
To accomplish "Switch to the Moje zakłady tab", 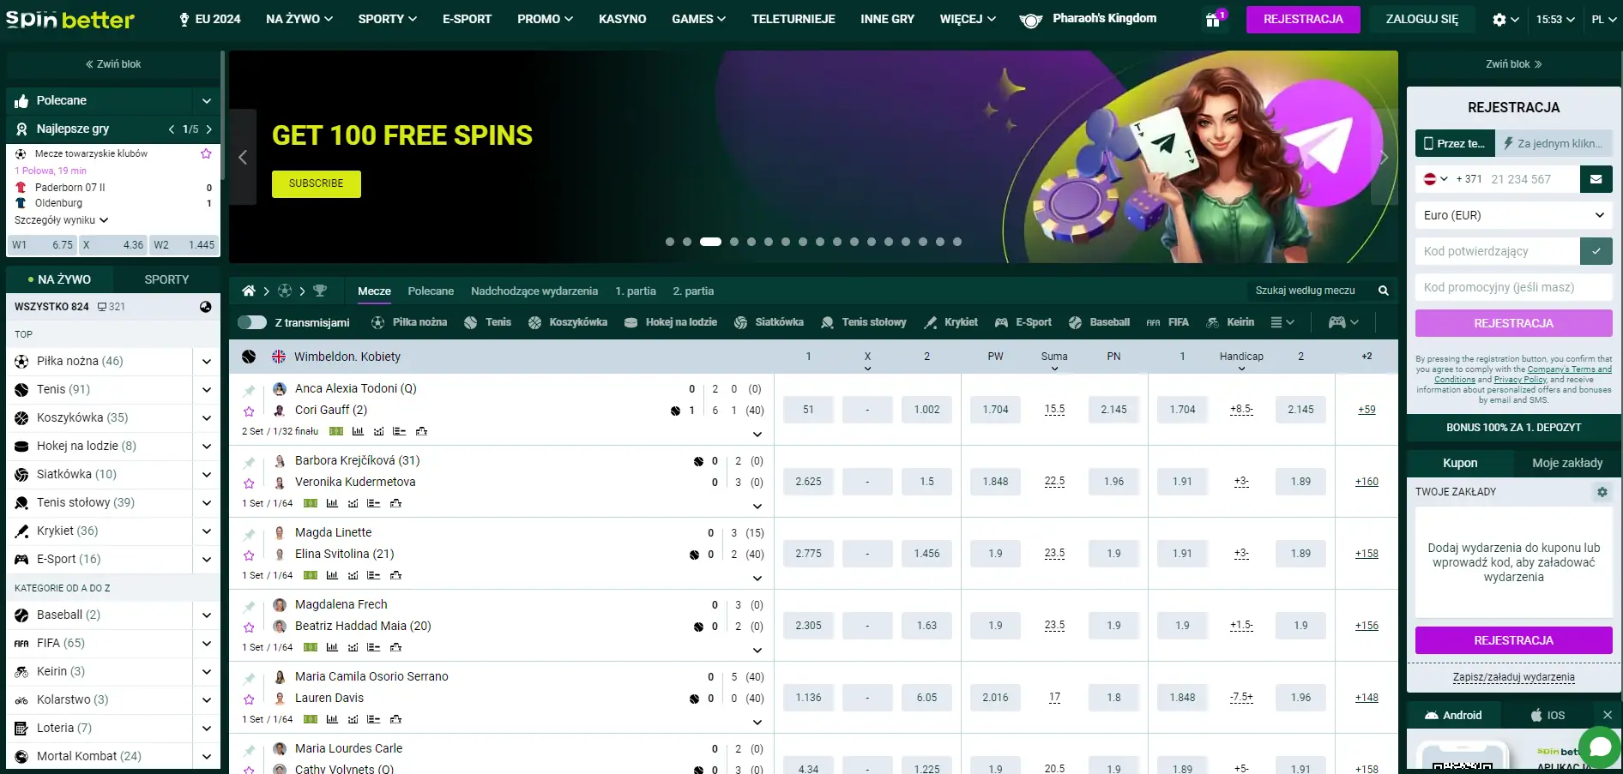I will [x=1566, y=463].
